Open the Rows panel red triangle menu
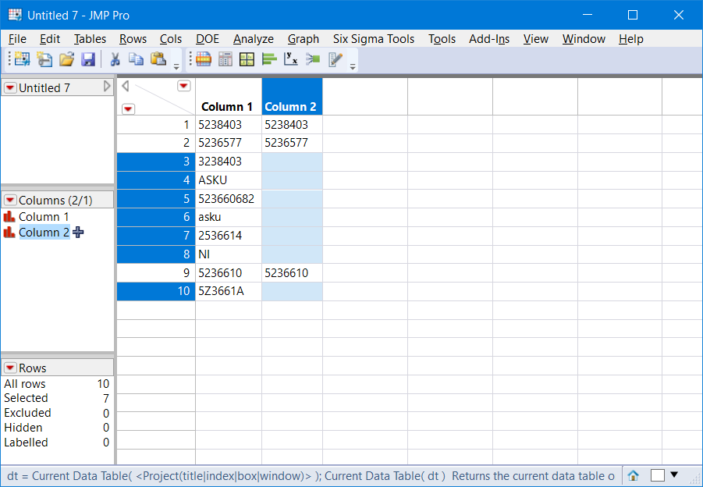The height and width of the screenshot is (487, 703). (9, 367)
